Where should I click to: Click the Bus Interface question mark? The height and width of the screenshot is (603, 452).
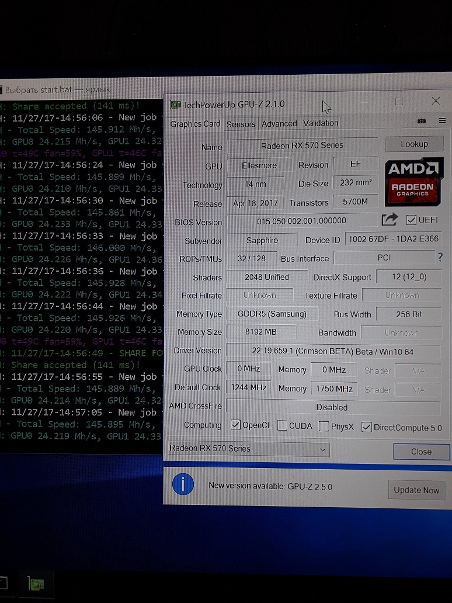(440, 257)
